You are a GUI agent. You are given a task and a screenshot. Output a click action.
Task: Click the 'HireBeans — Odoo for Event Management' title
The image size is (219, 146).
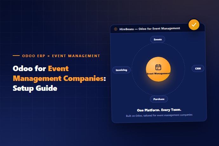(x=149, y=29)
